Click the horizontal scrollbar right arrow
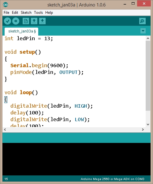The width and height of the screenshot is (153, 184). (x=143, y=129)
